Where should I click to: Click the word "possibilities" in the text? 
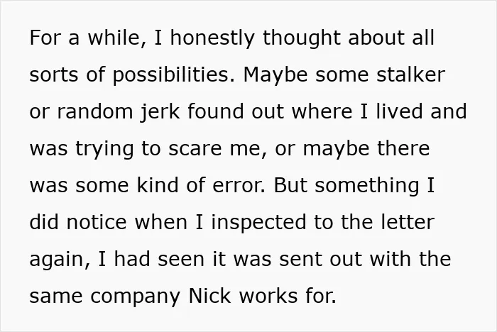[174, 75]
